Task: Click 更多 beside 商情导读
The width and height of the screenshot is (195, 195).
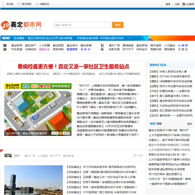Action: coord(190,124)
